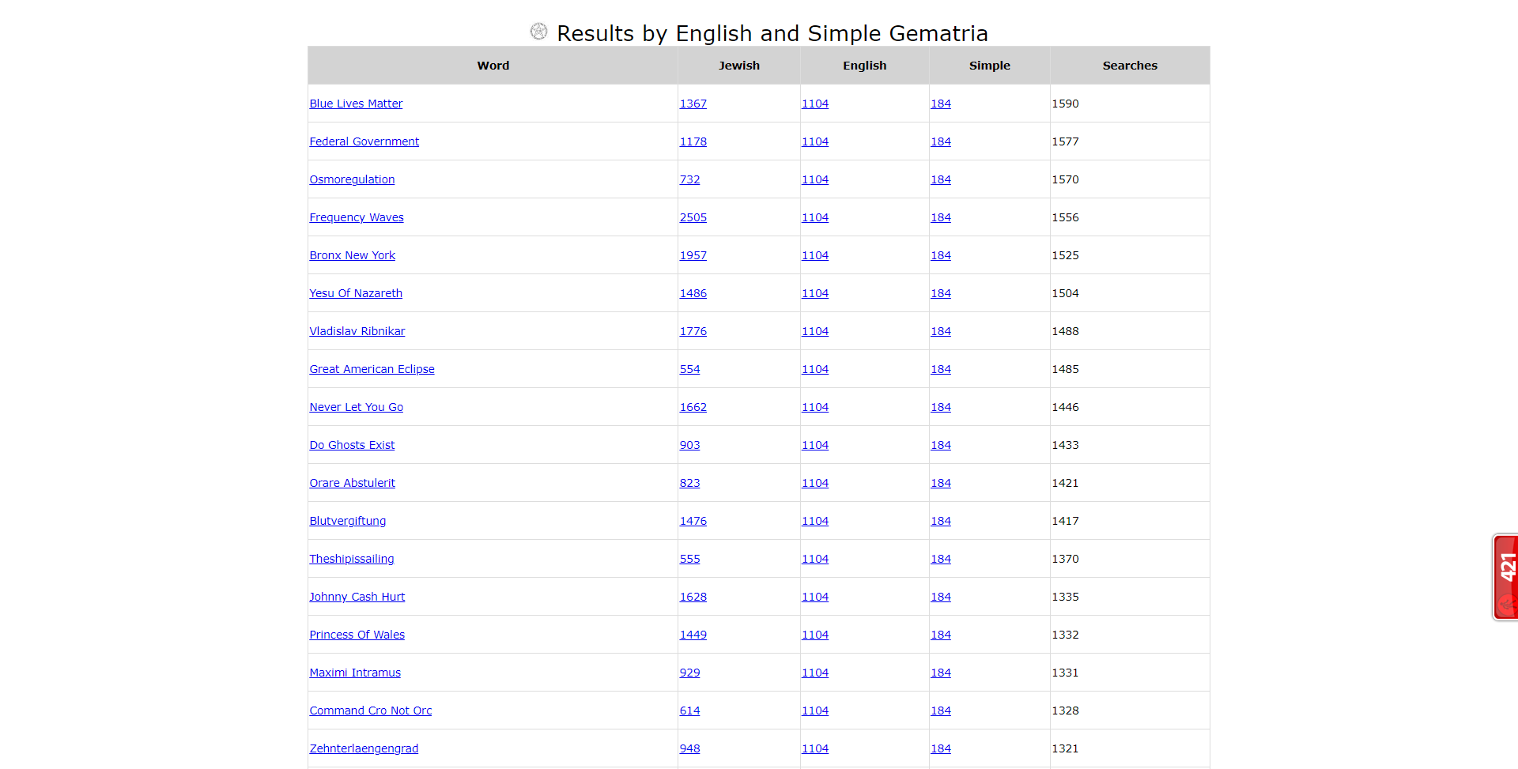Open the Orare Abstulerit link
This screenshot has width=1518, height=769.
[x=352, y=483]
